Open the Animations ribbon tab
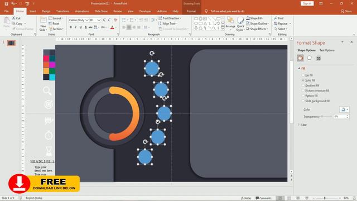This screenshot has height=201, width=357. pos(82,11)
